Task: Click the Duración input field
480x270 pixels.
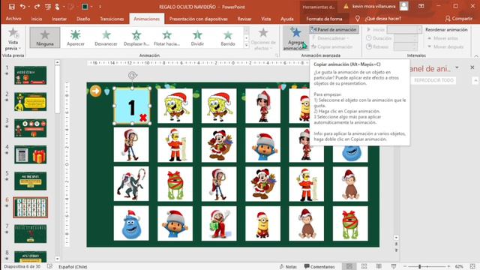Action: pos(405,38)
